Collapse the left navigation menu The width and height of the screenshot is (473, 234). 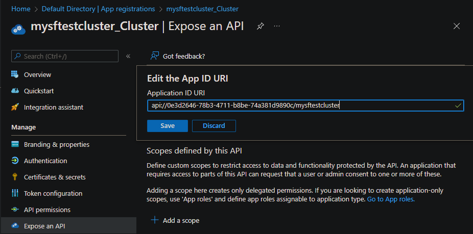[x=128, y=56]
